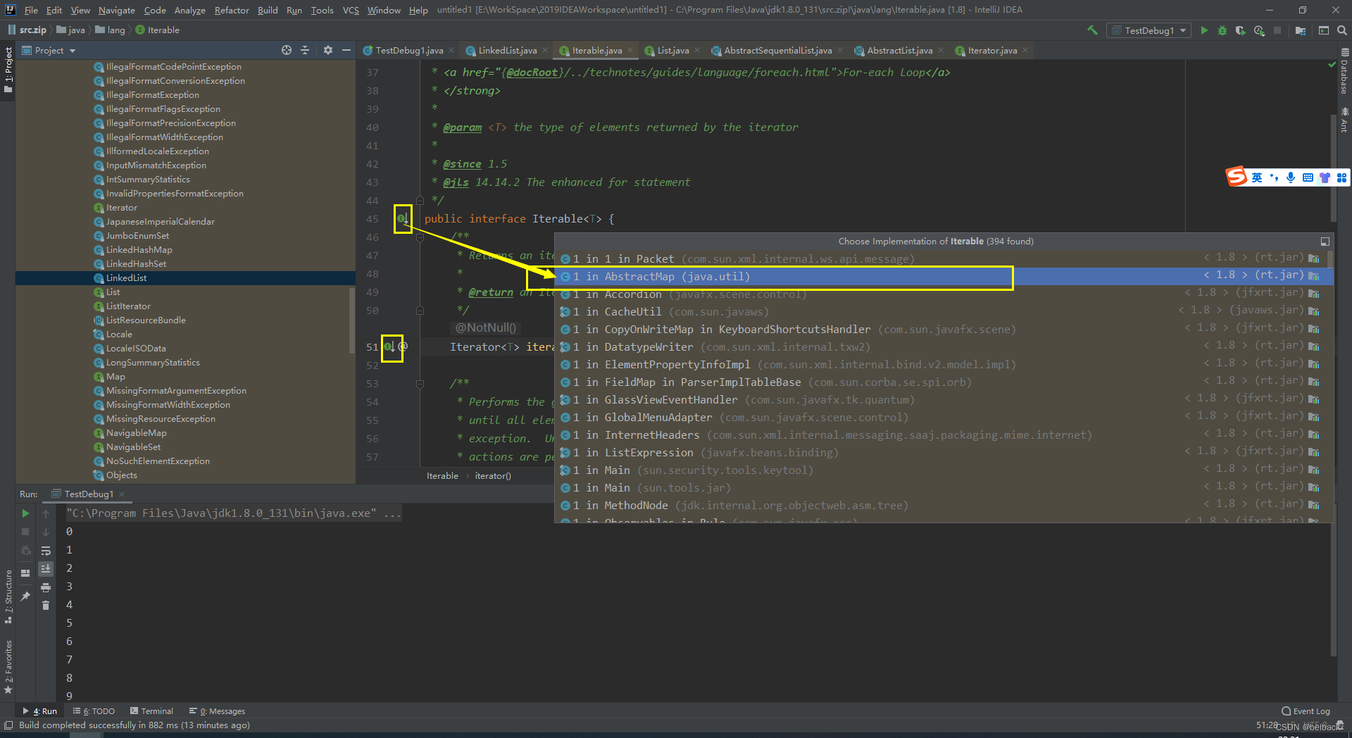Toggle the Sogou punctuation mode icon
The image size is (1352, 738).
(1274, 177)
